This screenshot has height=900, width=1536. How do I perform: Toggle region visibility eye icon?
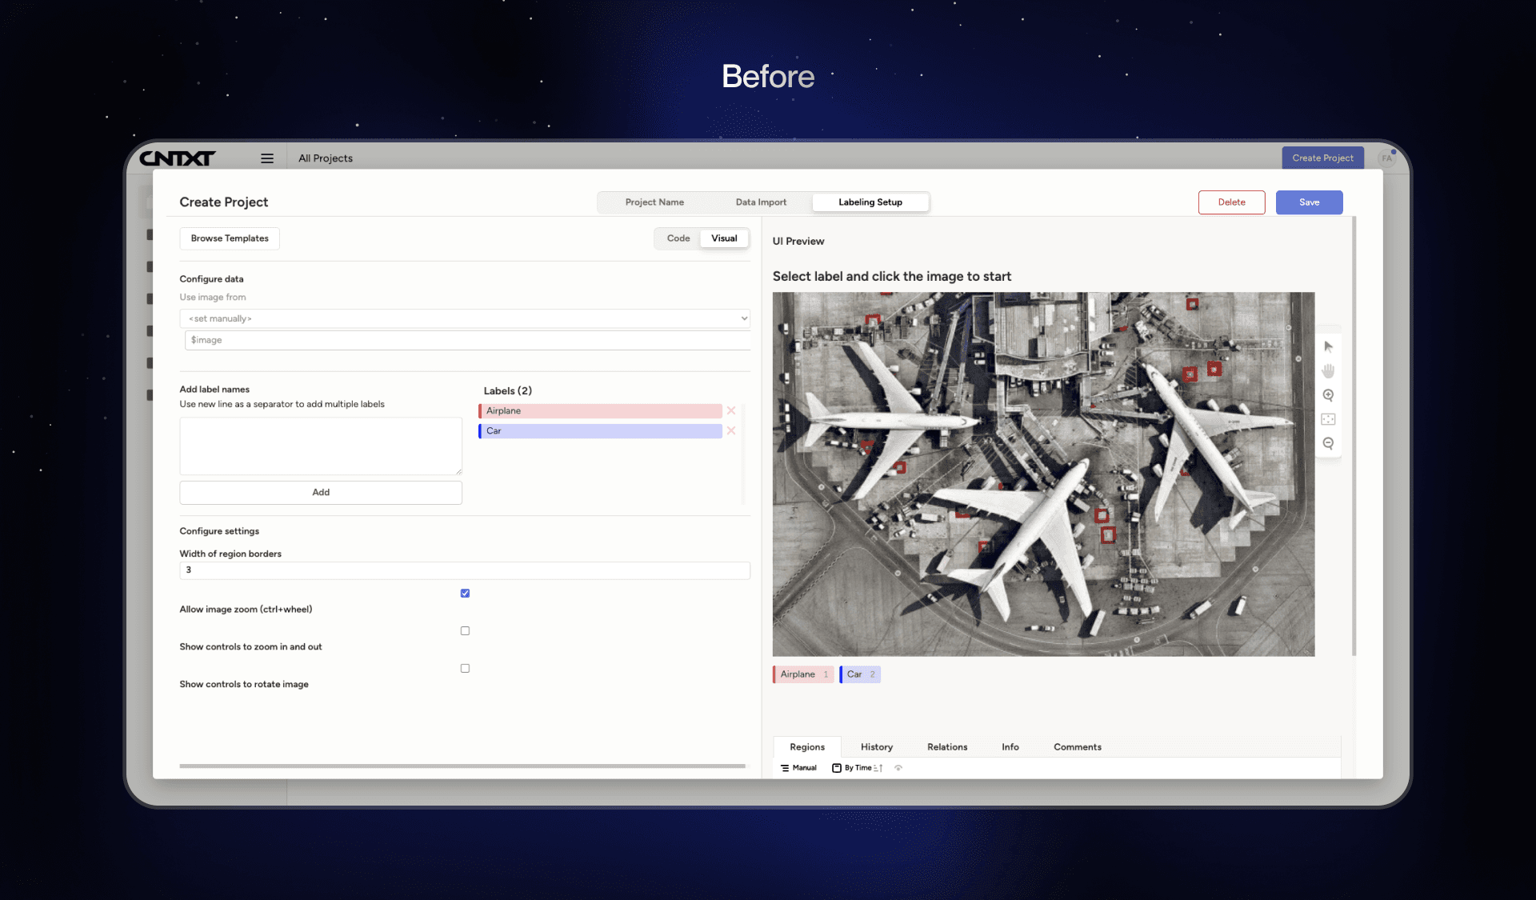point(898,768)
